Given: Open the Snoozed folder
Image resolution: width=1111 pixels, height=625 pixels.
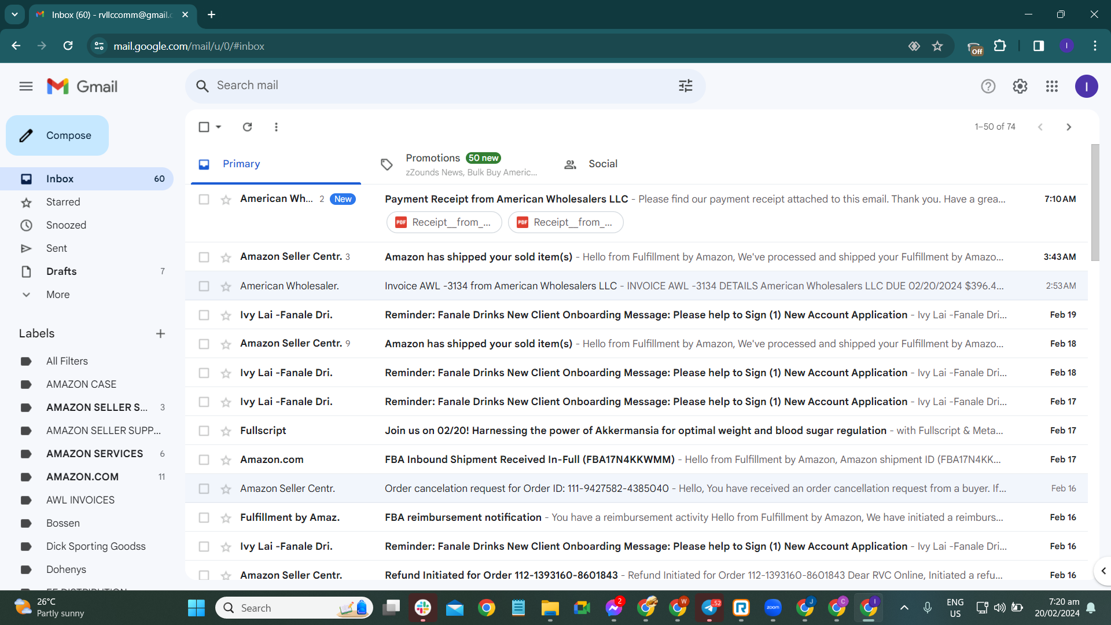Looking at the screenshot, I should (87, 225).
